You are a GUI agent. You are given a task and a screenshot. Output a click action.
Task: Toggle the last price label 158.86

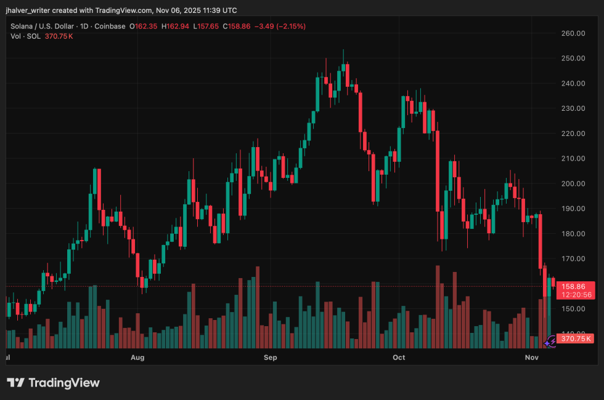click(x=574, y=286)
